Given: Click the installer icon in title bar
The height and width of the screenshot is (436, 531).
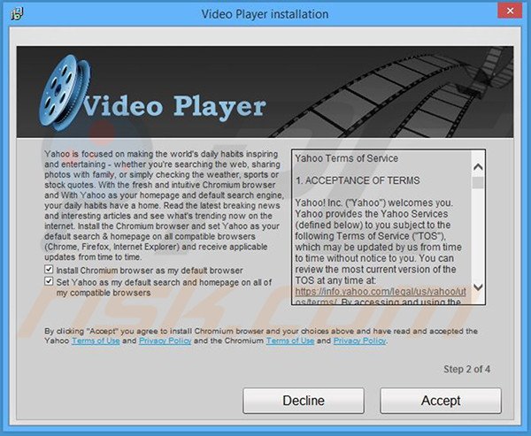Looking at the screenshot, I should (16, 13).
